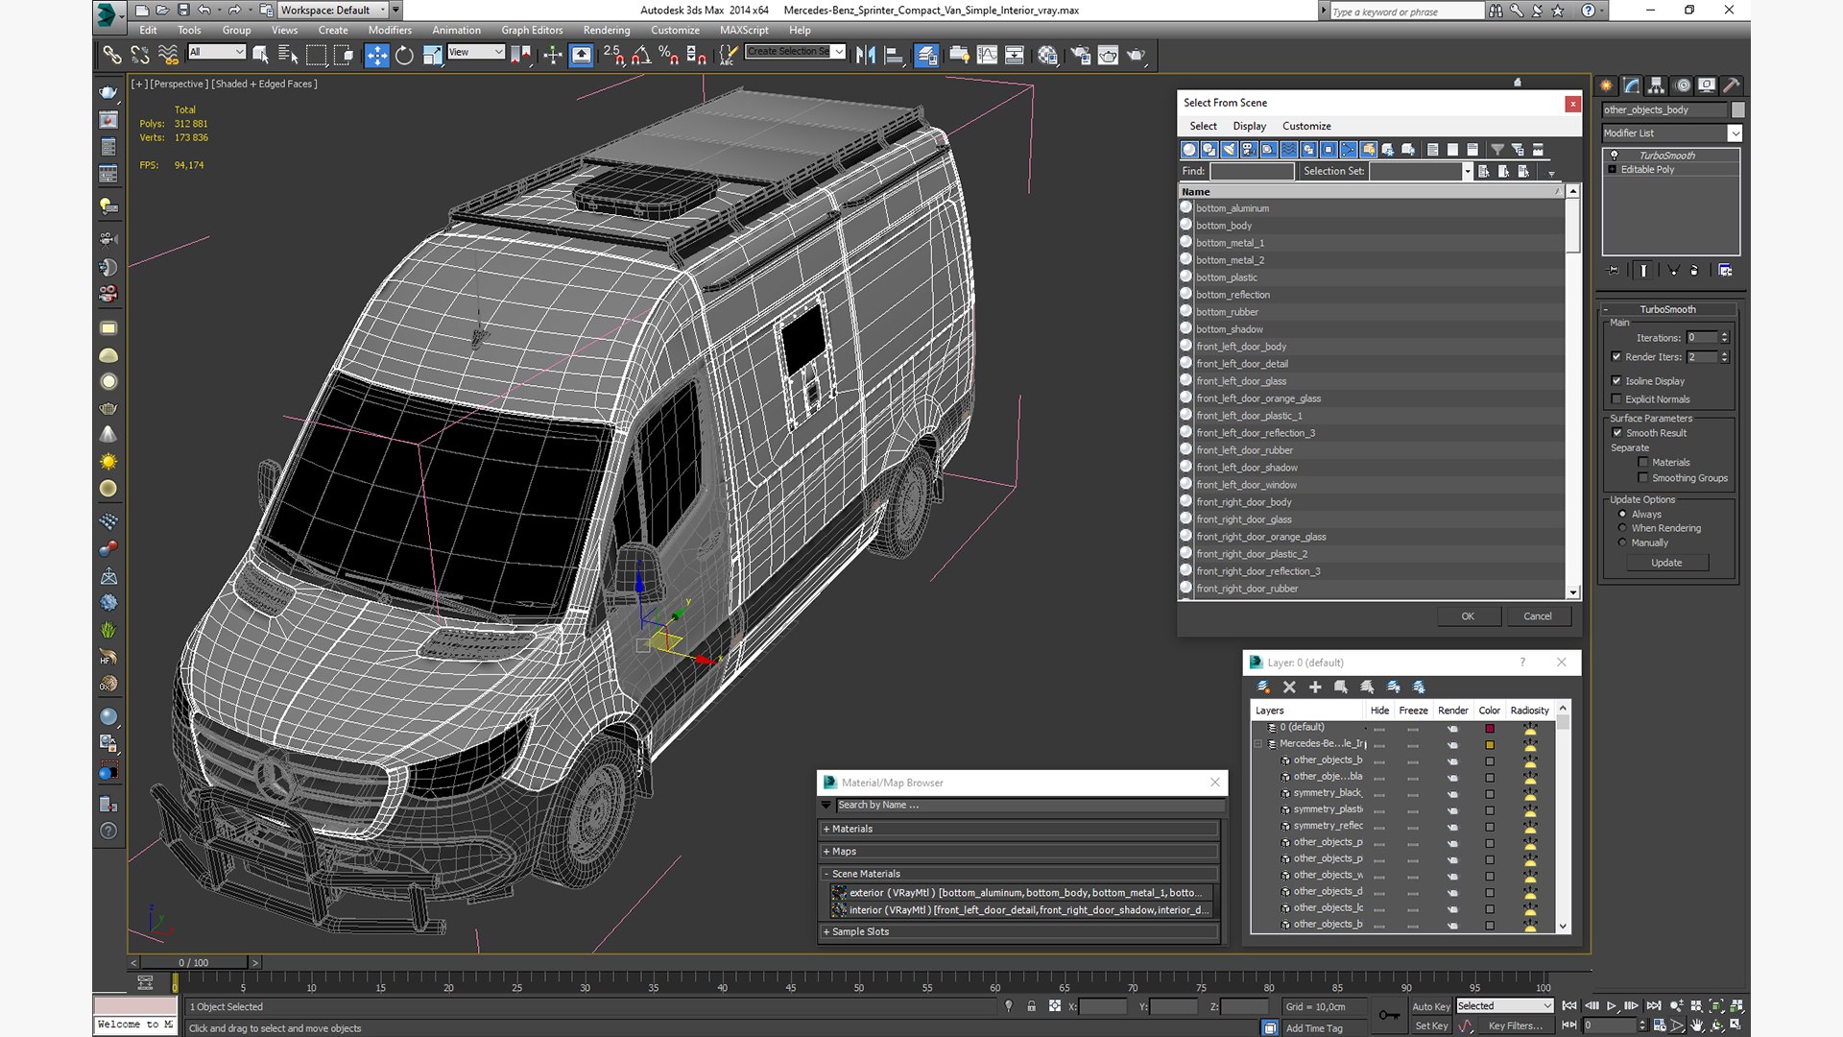
Task: Open the Material Editor icon
Action: click(x=1047, y=55)
